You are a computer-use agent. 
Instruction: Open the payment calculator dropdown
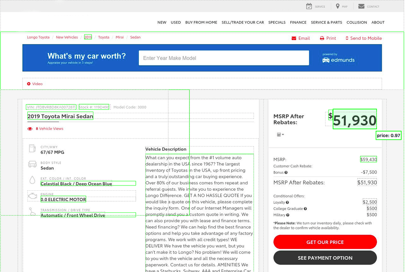pos(280,135)
